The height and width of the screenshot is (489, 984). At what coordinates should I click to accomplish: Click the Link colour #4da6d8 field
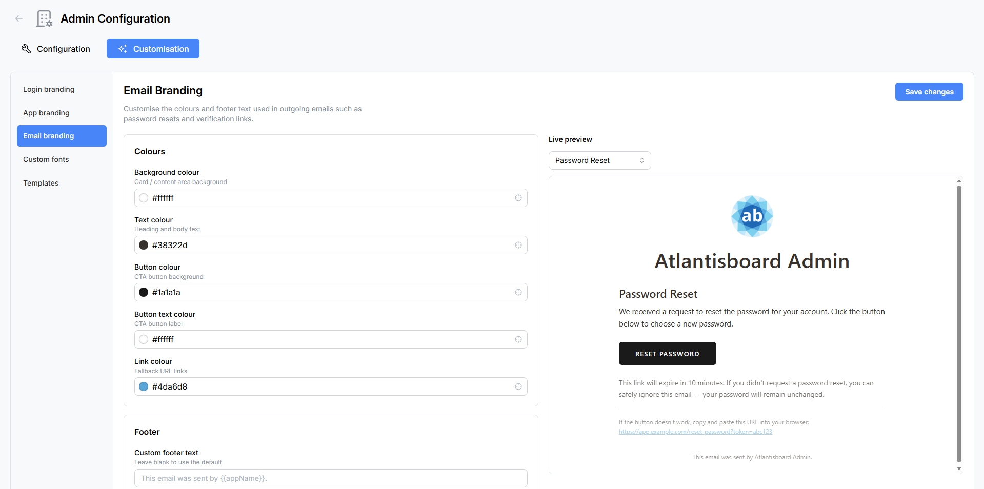tap(331, 386)
